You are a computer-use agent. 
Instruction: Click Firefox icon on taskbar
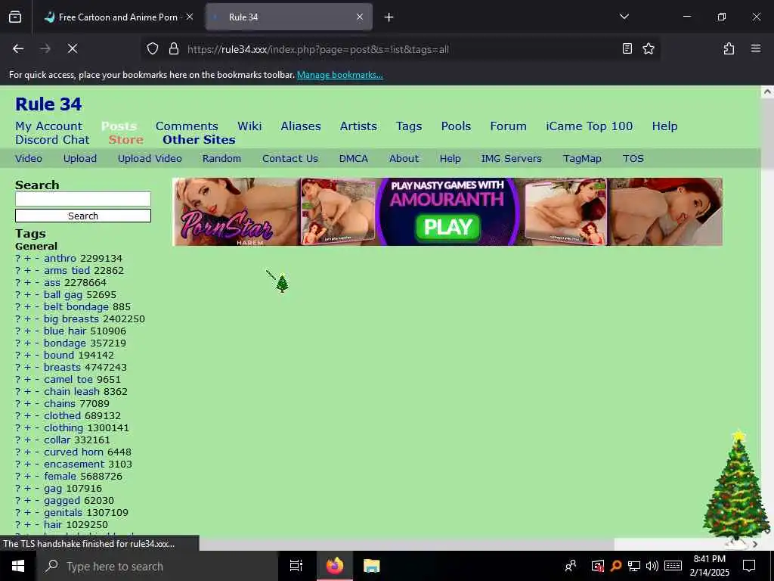[x=334, y=566]
